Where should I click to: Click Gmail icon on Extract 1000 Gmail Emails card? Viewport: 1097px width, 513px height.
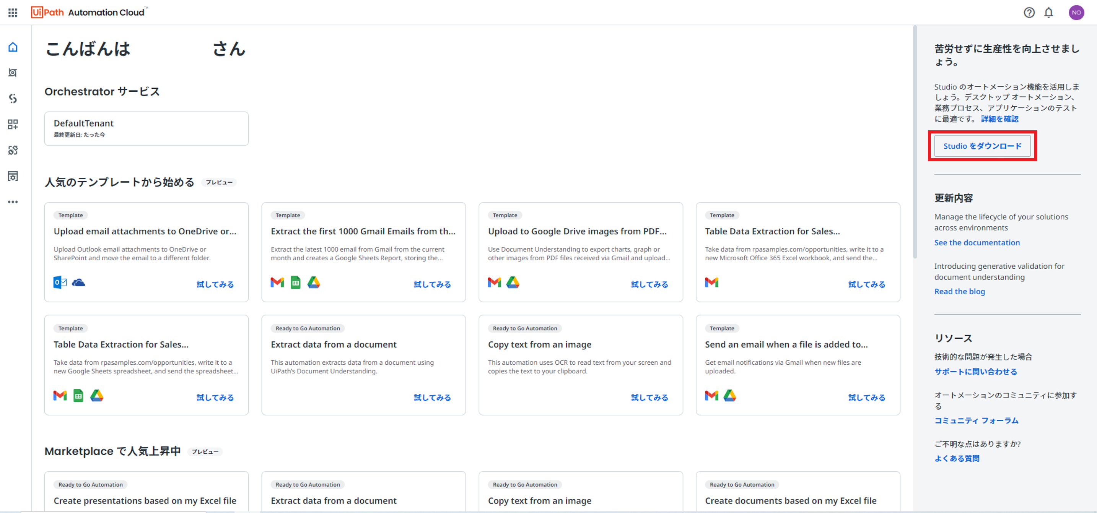point(277,282)
